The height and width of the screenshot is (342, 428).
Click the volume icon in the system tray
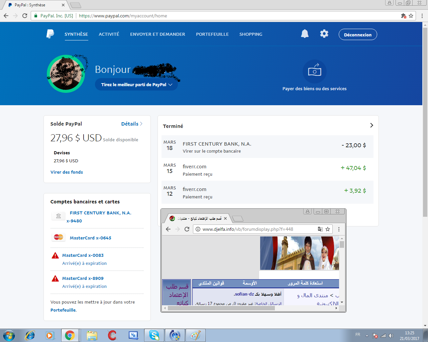[x=391, y=336]
